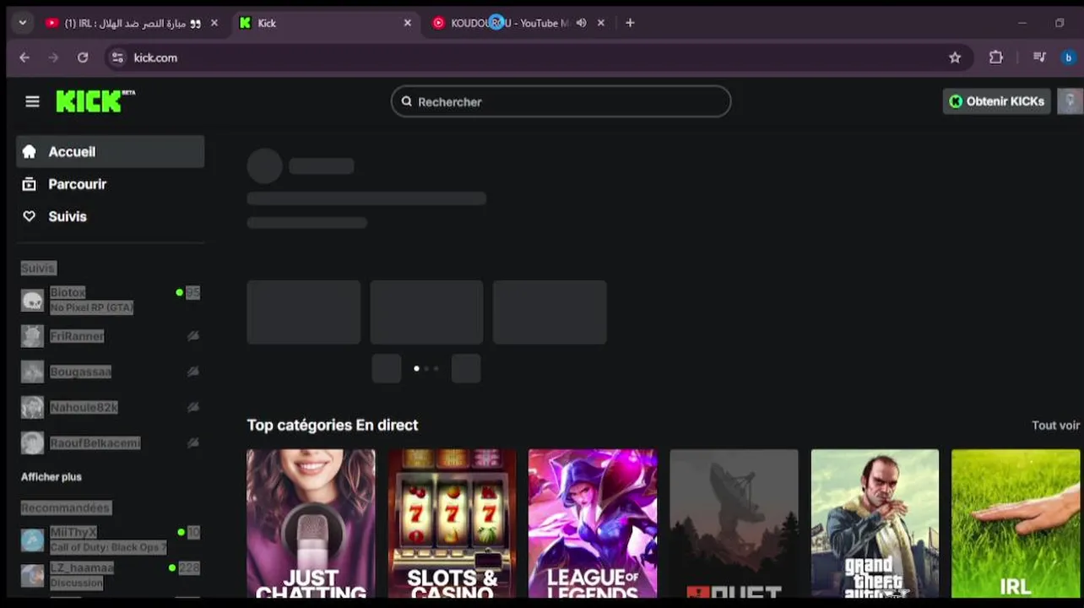Open the tab search dropdown arrow
Screen dimensions: 1084x608
23,23
